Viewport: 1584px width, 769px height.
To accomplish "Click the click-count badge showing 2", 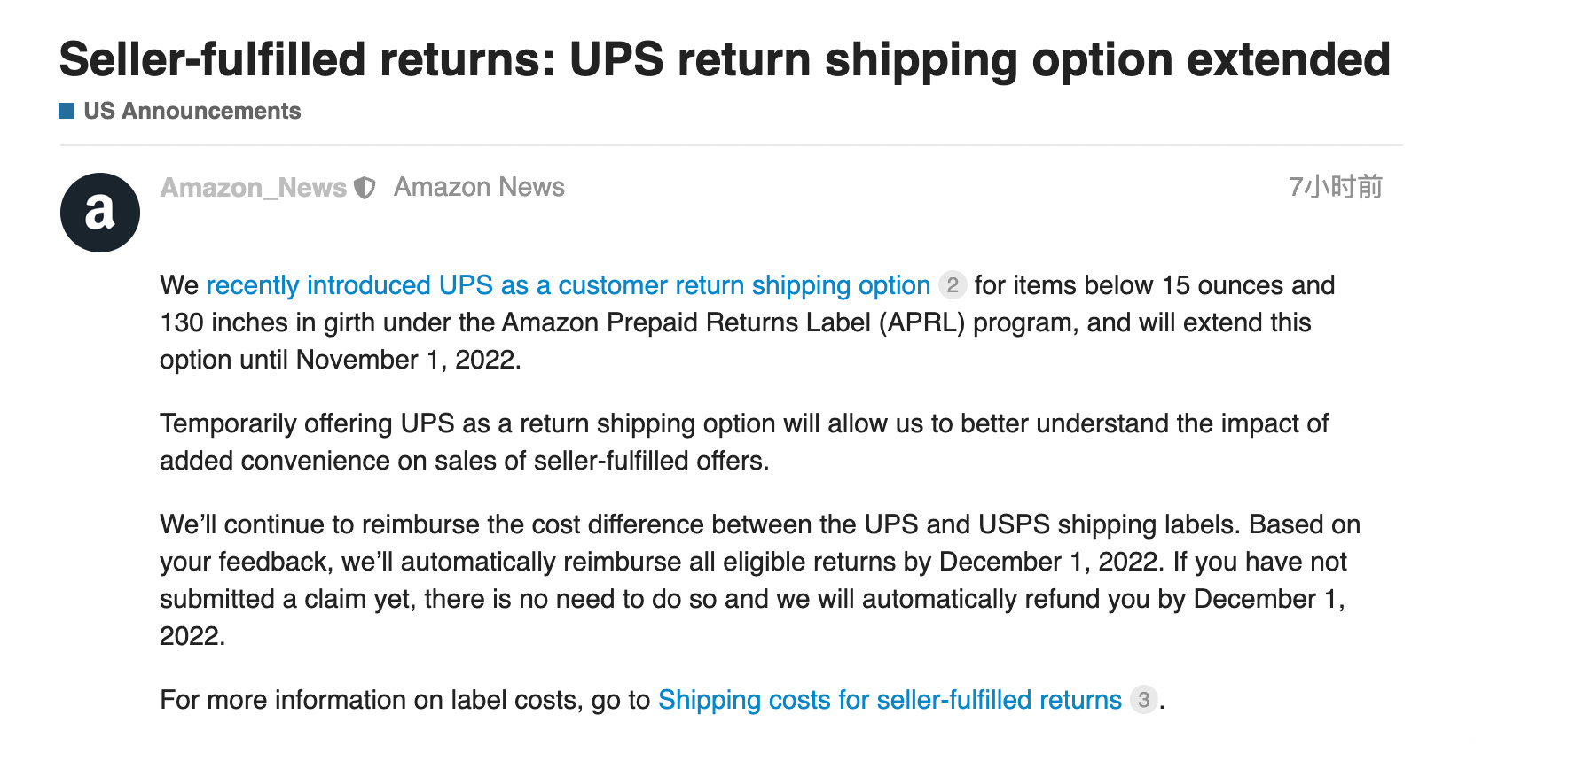I will pyautogui.click(x=952, y=285).
